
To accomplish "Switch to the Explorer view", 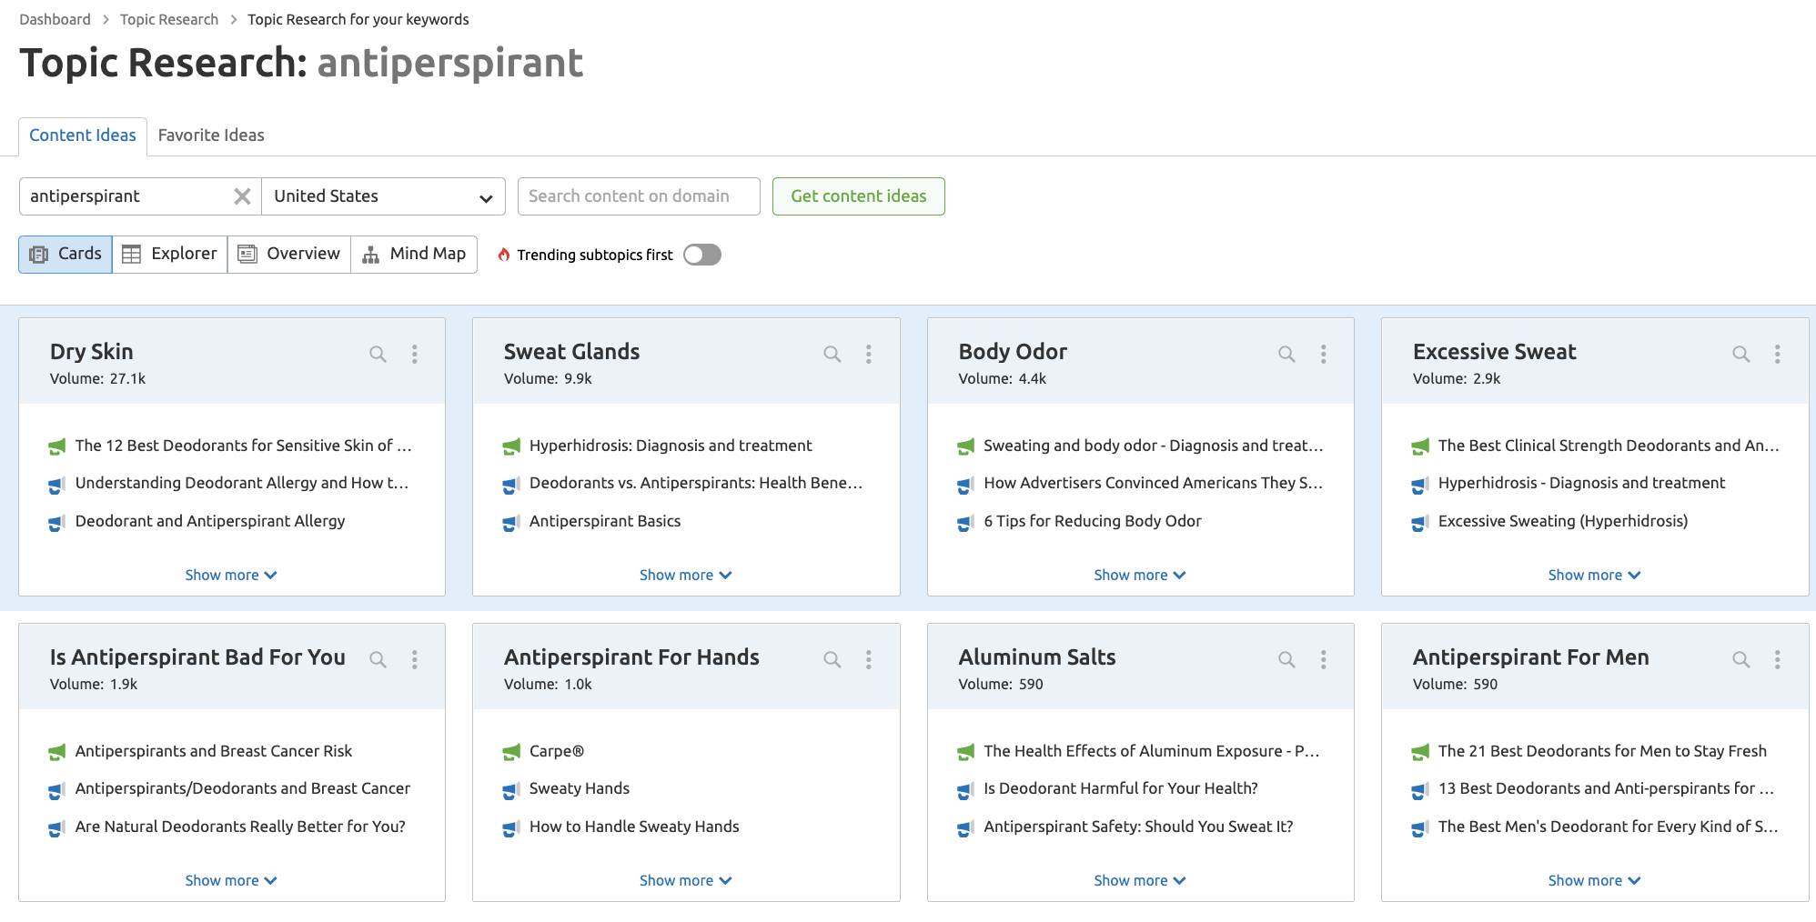I will click(169, 254).
